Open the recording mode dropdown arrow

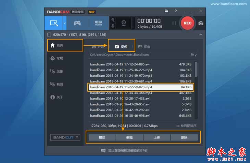[65, 23]
